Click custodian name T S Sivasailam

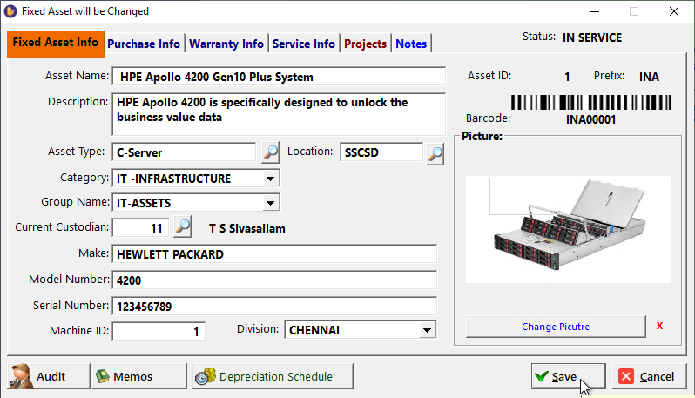tap(246, 229)
